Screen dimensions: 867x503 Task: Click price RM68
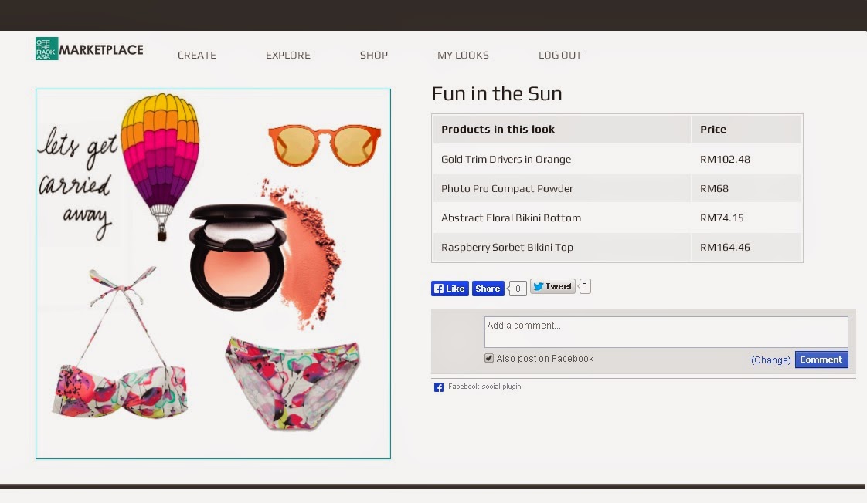click(715, 188)
